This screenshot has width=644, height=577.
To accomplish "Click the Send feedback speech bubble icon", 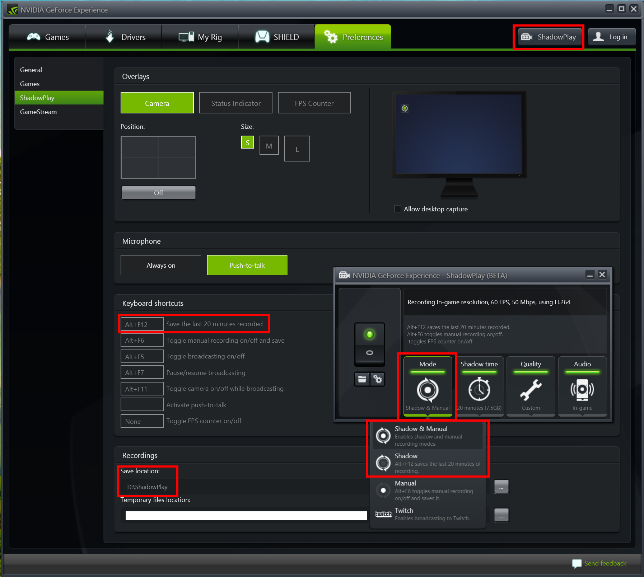I will coord(577,563).
